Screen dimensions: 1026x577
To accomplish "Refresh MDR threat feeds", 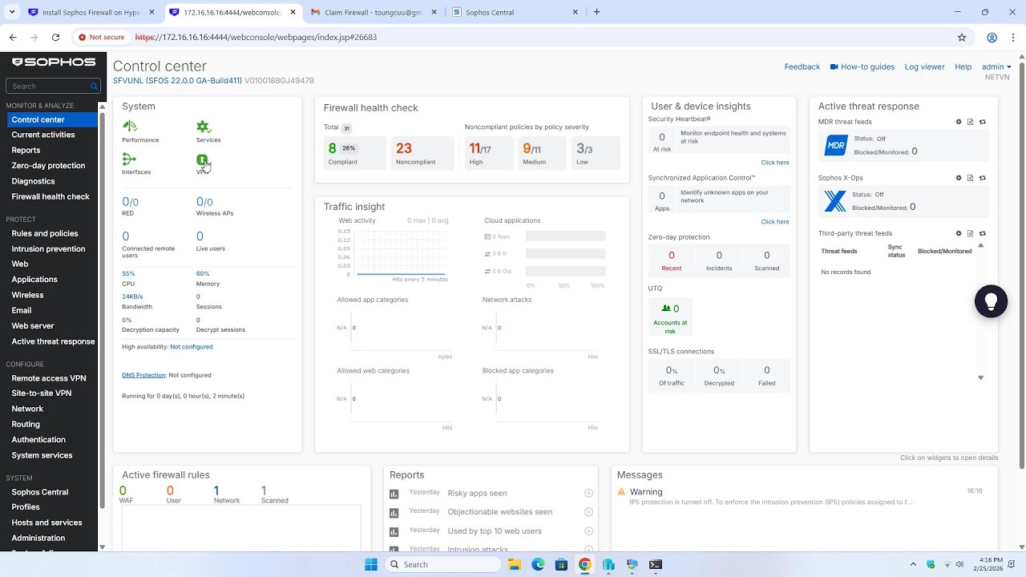I will point(983,122).
